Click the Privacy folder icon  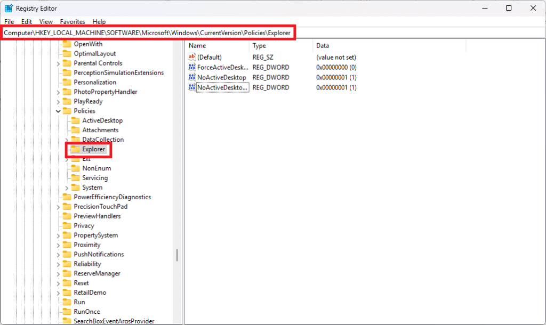[67, 226]
